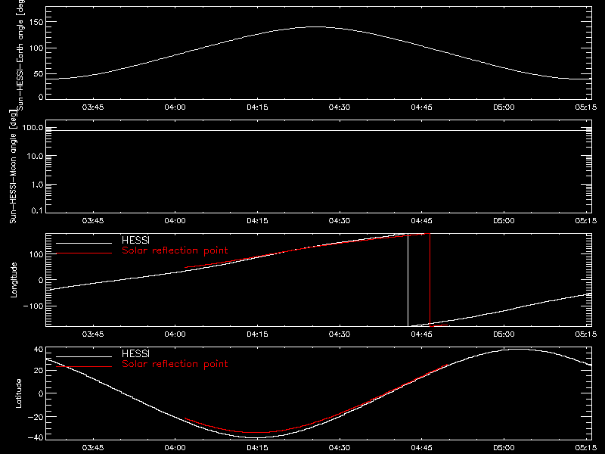Image resolution: width=605 pixels, height=454 pixels.
Task: Select Solar reflection point legend in Longitude plot
Action: pyautogui.click(x=175, y=250)
